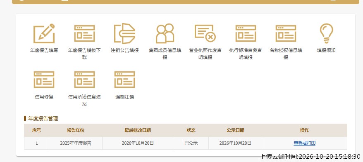Click the 信用承诺信息填报 label text

84,101
